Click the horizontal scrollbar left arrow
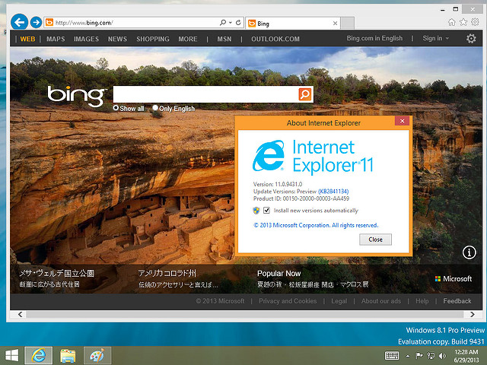The height and width of the screenshot is (365, 487). pyautogui.click(x=21, y=314)
